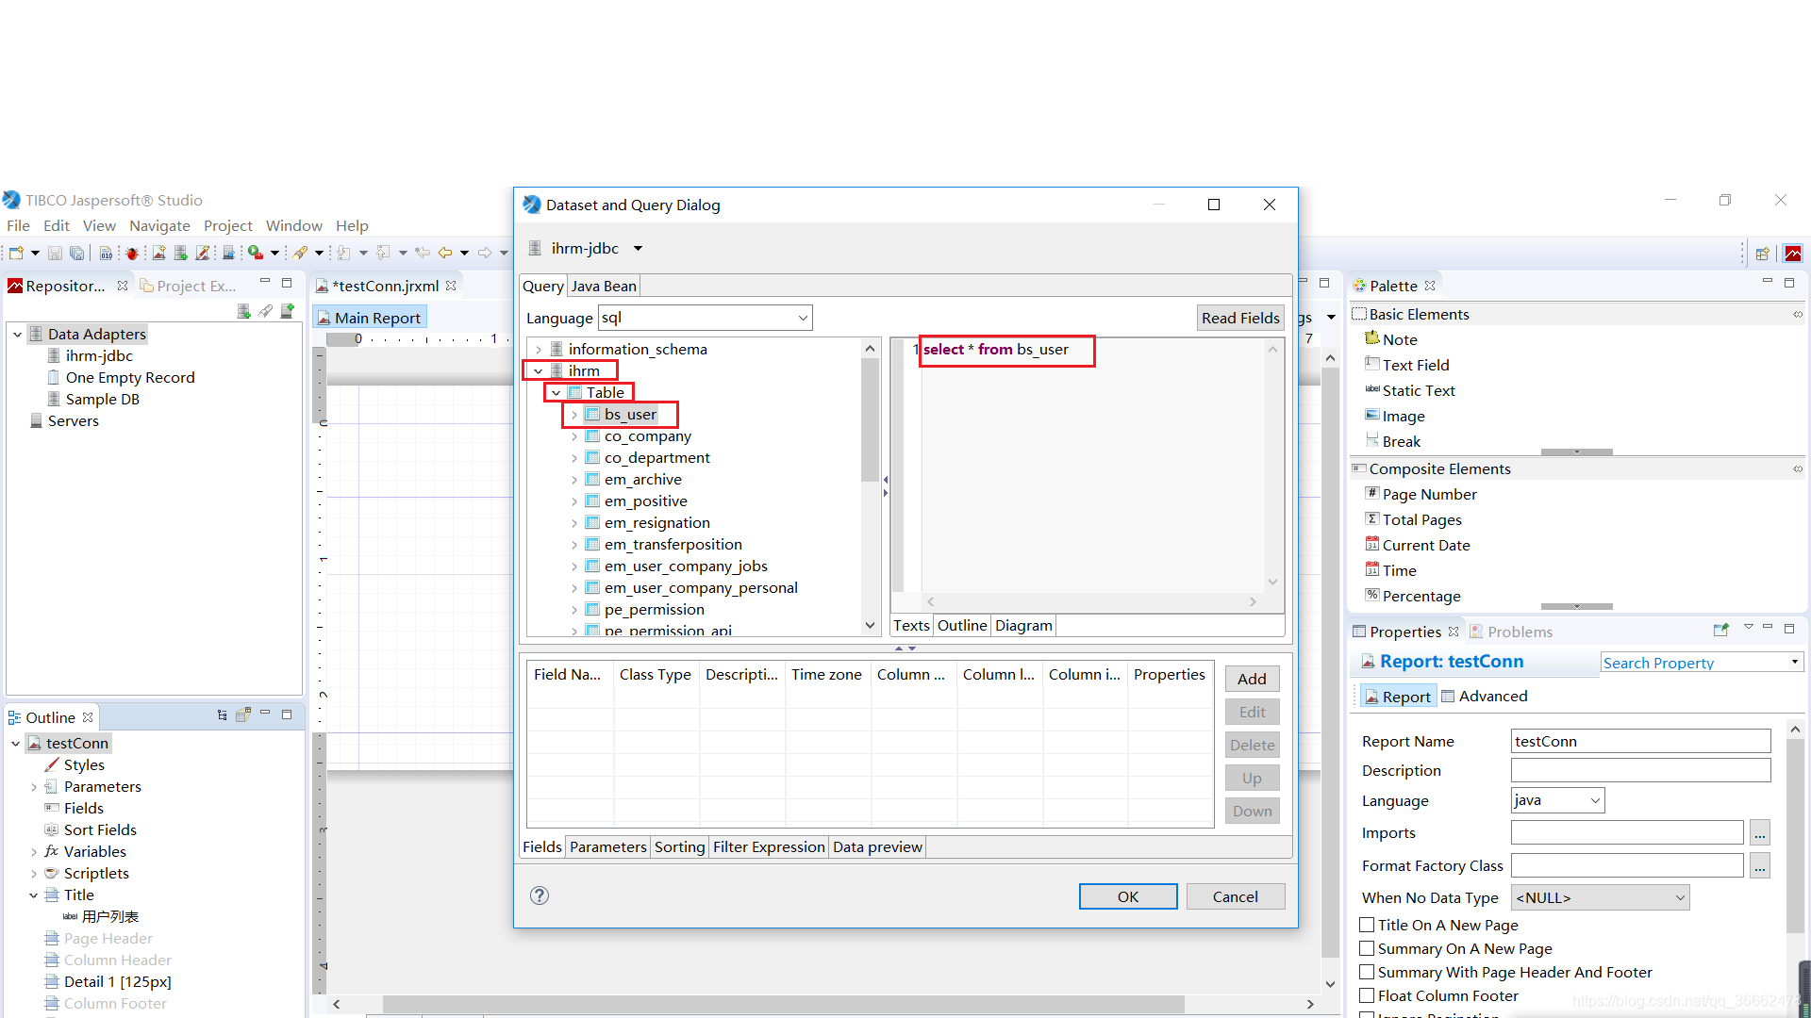The image size is (1811, 1018).
Task: Click the Down reorder icon button
Action: (1253, 811)
